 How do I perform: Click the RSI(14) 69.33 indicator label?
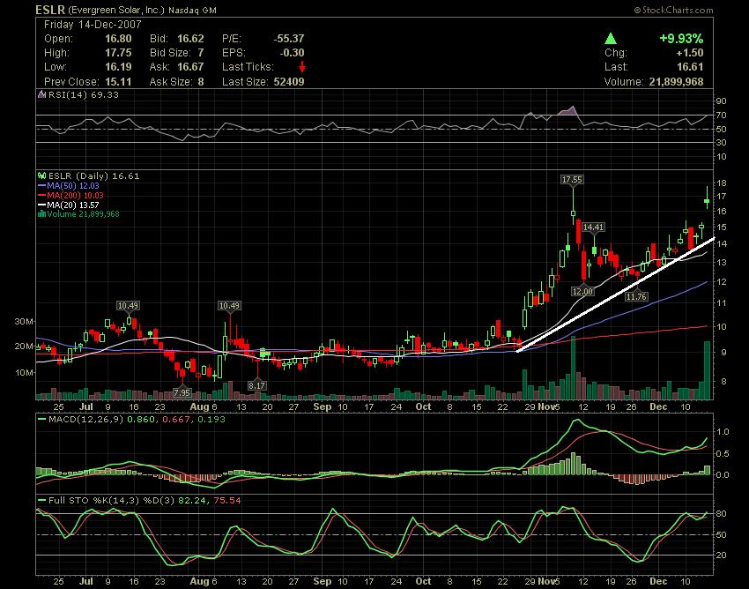point(84,94)
